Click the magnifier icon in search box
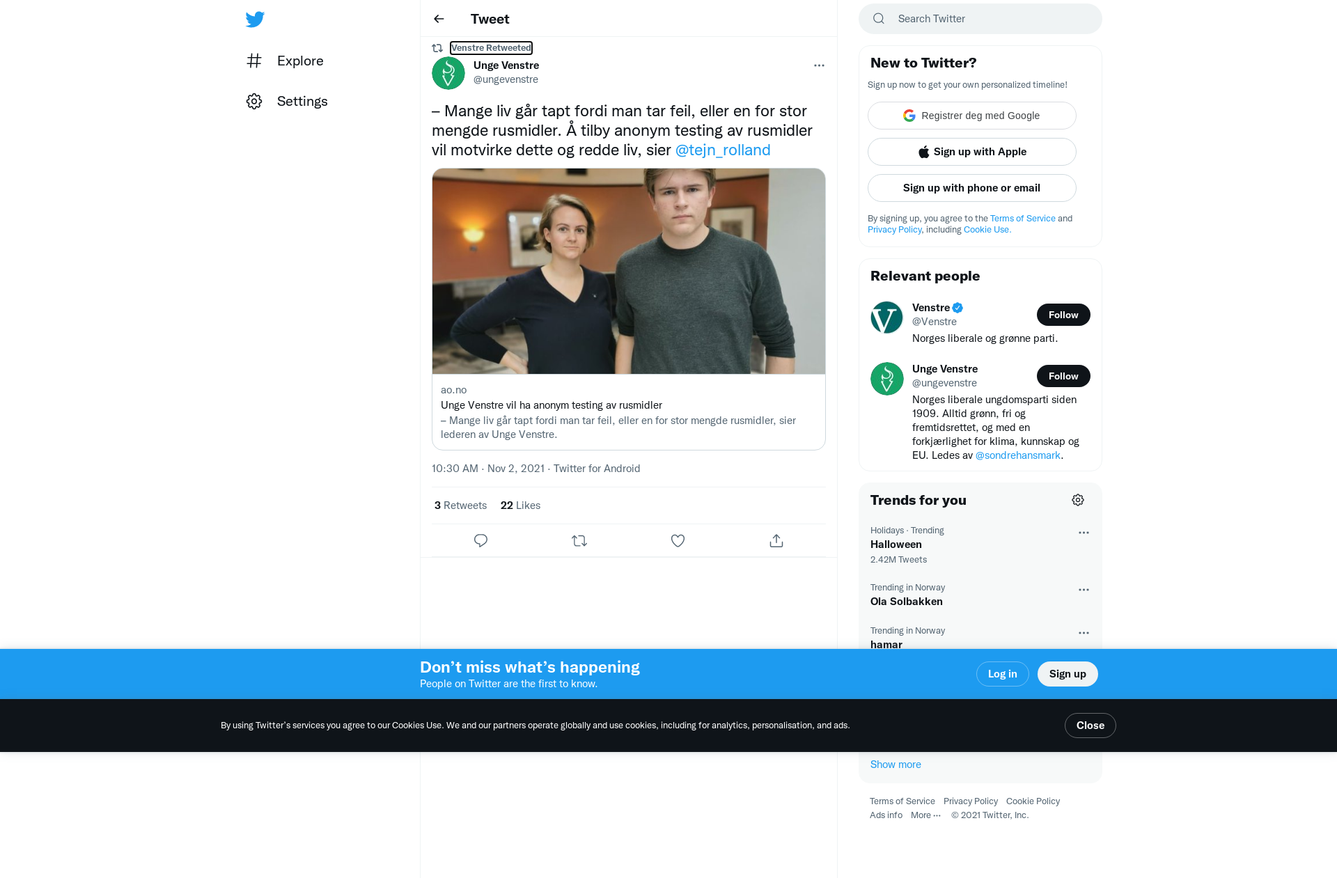This screenshot has height=878, width=1337. pyautogui.click(x=879, y=19)
